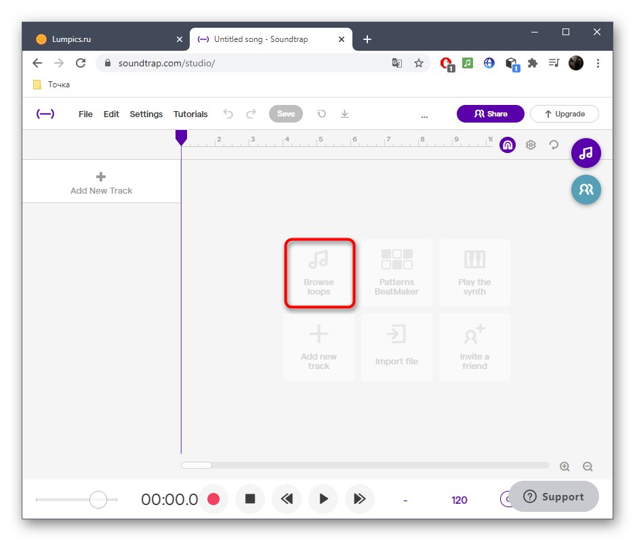Stop playback

pos(250,499)
